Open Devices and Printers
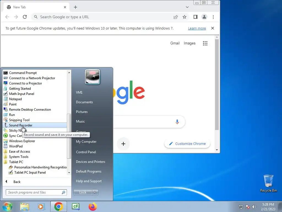Image resolution: width=282 pixels, height=212 pixels. pyautogui.click(x=90, y=162)
